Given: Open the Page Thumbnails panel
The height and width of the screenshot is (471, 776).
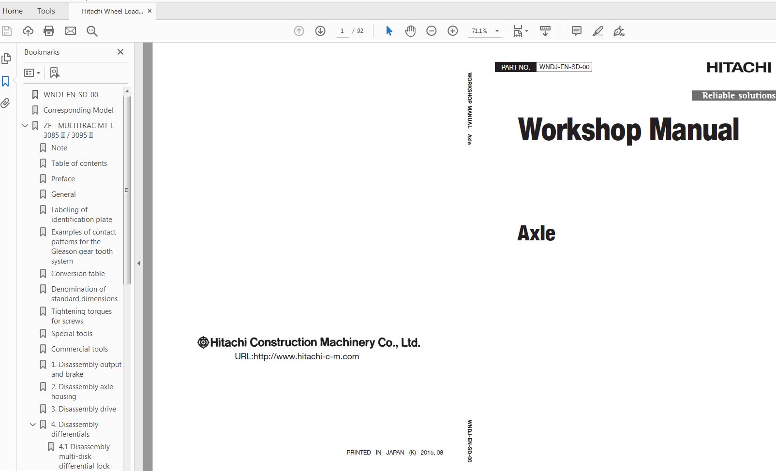Looking at the screenshot, I should 6,59.
